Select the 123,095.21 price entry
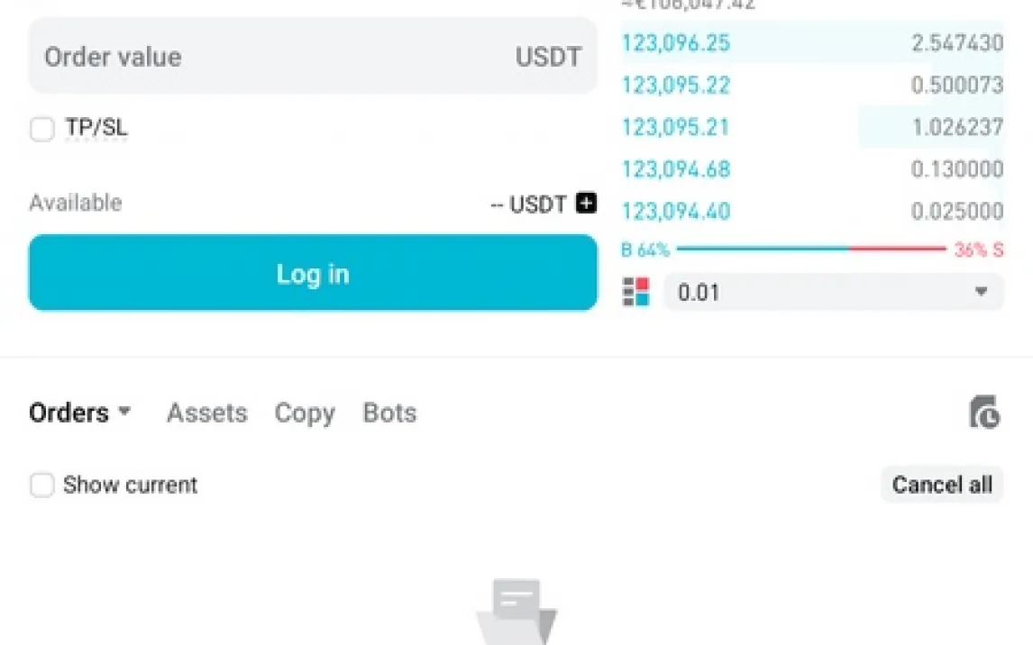1033x645 pixels. (x=676, y=127)
